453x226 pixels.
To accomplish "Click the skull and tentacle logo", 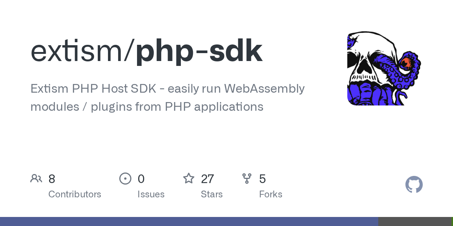I will coord(384,68).
